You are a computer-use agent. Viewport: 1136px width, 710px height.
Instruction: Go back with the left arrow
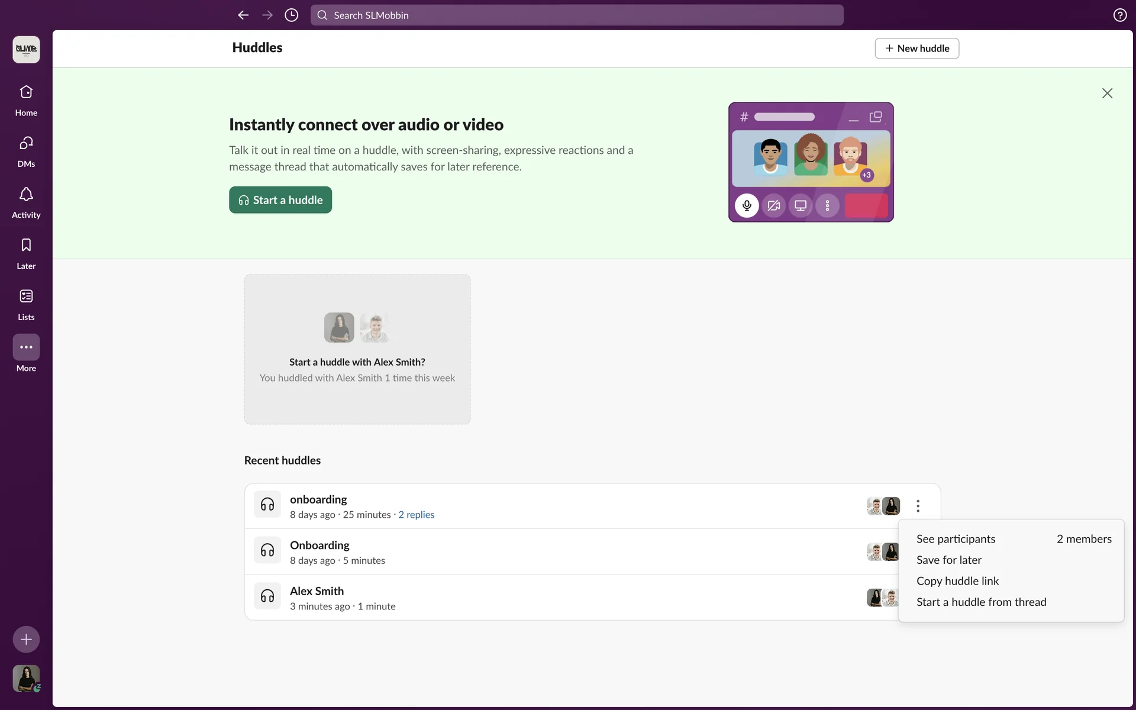click(243, 15)
